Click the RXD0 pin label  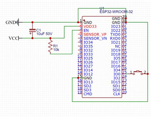tap(115, 38)
